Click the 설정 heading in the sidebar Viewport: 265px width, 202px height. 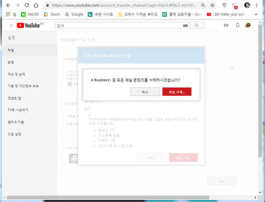coord(11,38)
